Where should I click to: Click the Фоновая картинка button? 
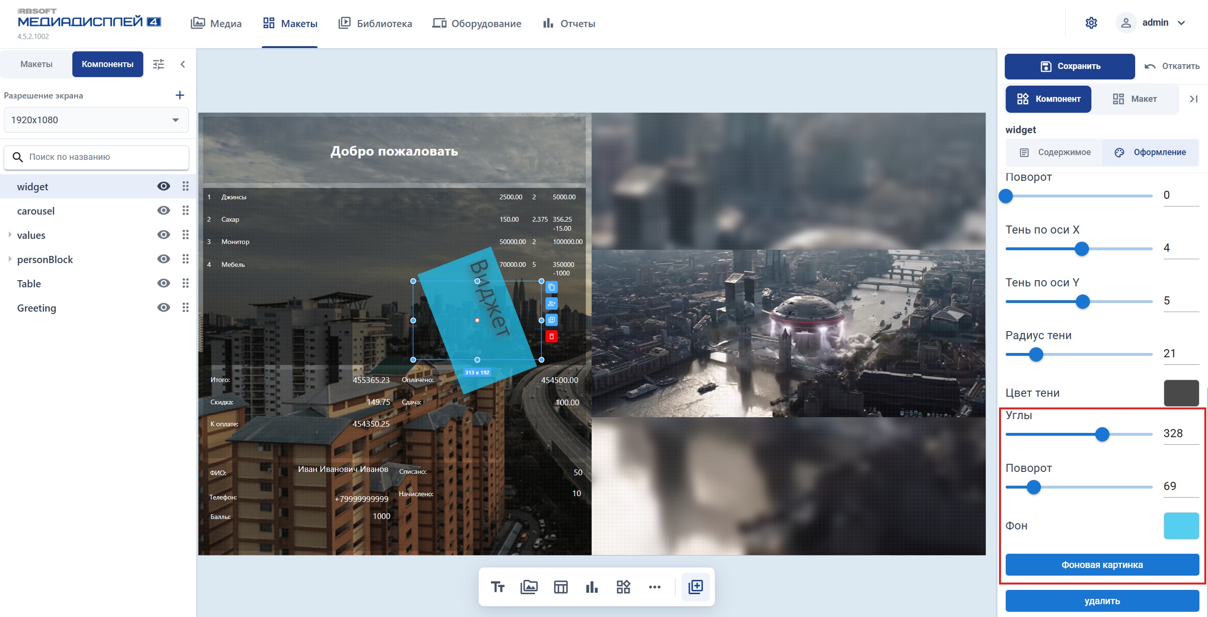pyautogui.click(x=1102, y=565)
